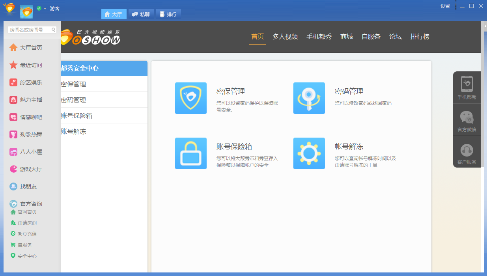Select 商城 in the top navigation
The height and width of the screenshot is (276, 487).
[347, 37]
